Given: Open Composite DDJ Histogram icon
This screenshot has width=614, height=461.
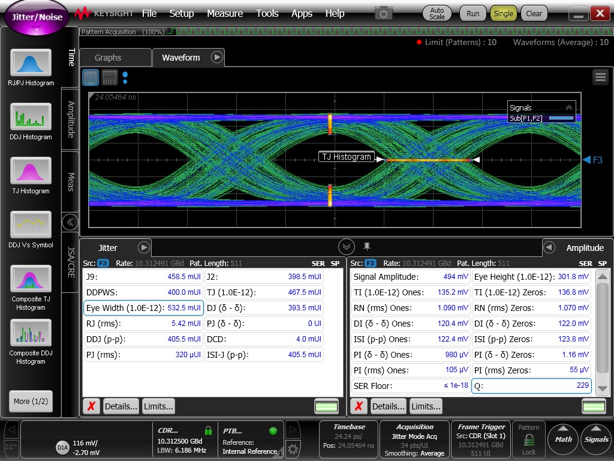Looking at the screenshot, I should pos(31,334).
